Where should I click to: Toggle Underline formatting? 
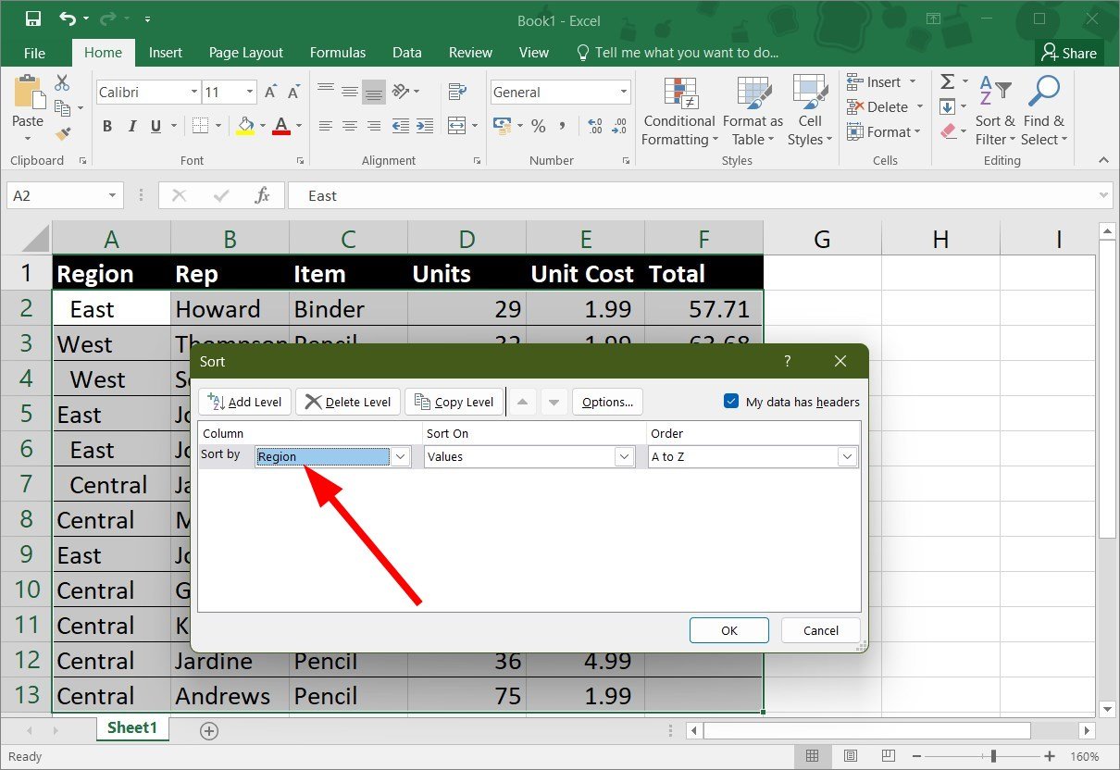pyautogui.click(x=155, y=126)
